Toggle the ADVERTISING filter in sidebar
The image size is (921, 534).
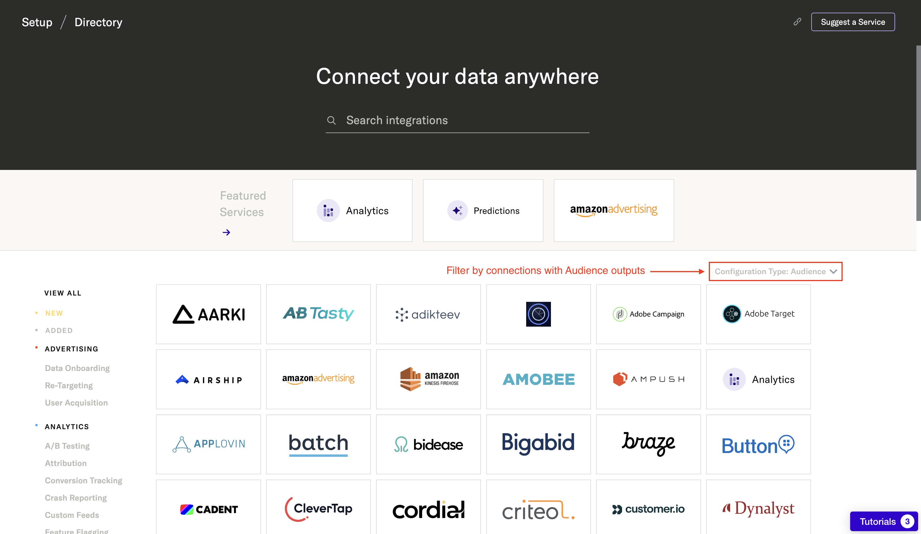(x=72, y=349)
